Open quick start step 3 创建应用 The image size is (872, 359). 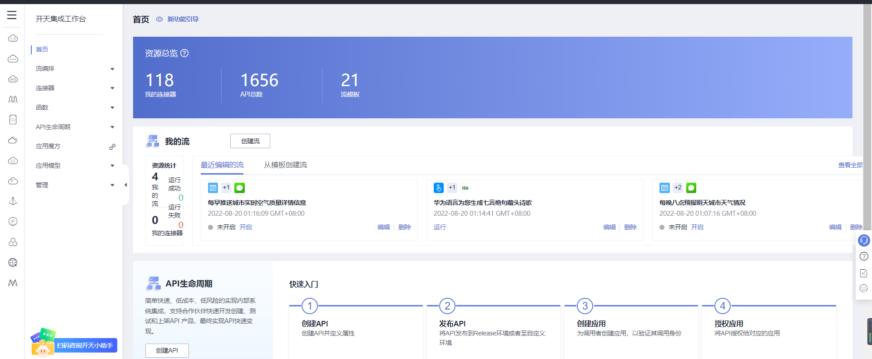tap(631, 328)
